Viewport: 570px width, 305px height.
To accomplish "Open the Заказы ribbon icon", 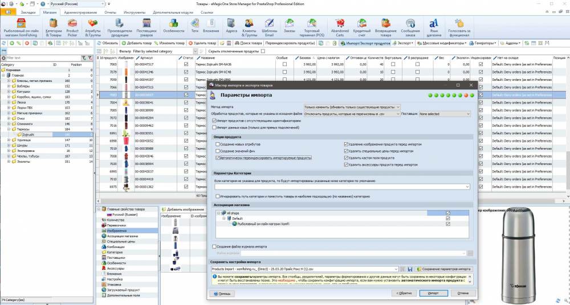I will [290, 26].
